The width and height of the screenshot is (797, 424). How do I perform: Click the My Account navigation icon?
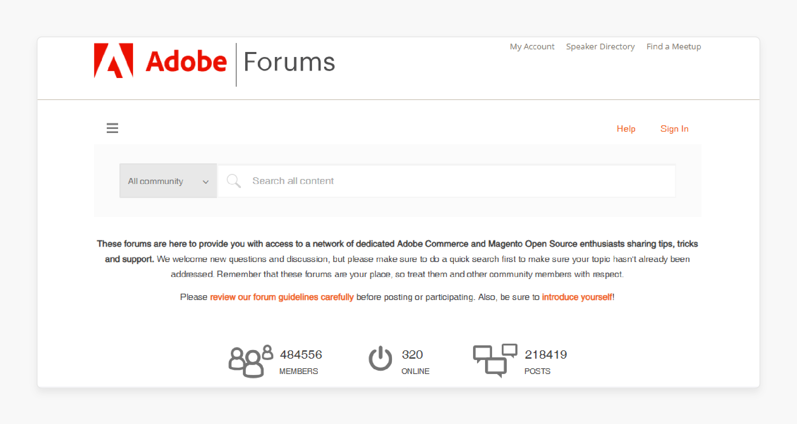click(531, 47)
